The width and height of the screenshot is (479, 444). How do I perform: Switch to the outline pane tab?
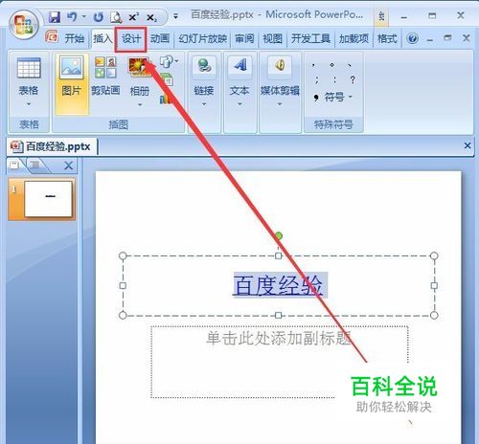tap(34, 166)
